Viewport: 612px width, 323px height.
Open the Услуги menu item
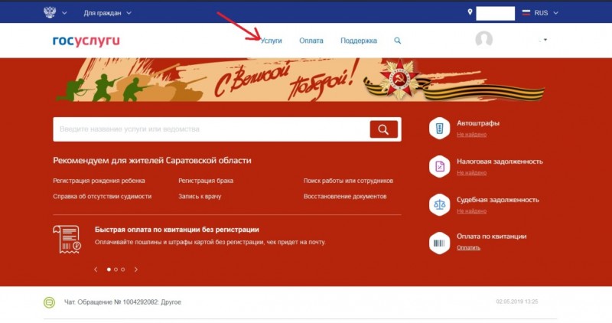point(272,41)
